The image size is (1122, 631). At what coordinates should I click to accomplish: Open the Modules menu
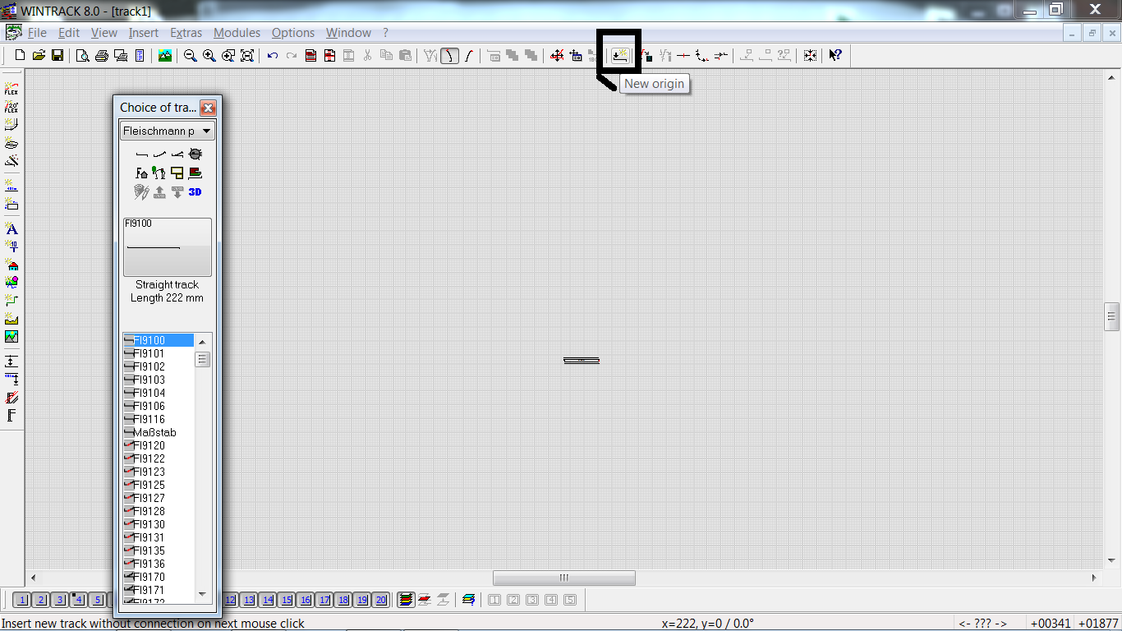[x=237, y=33]
